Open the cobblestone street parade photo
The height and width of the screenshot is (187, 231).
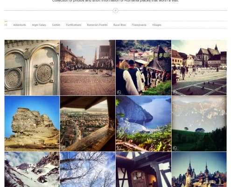click(x=88, y=68)
